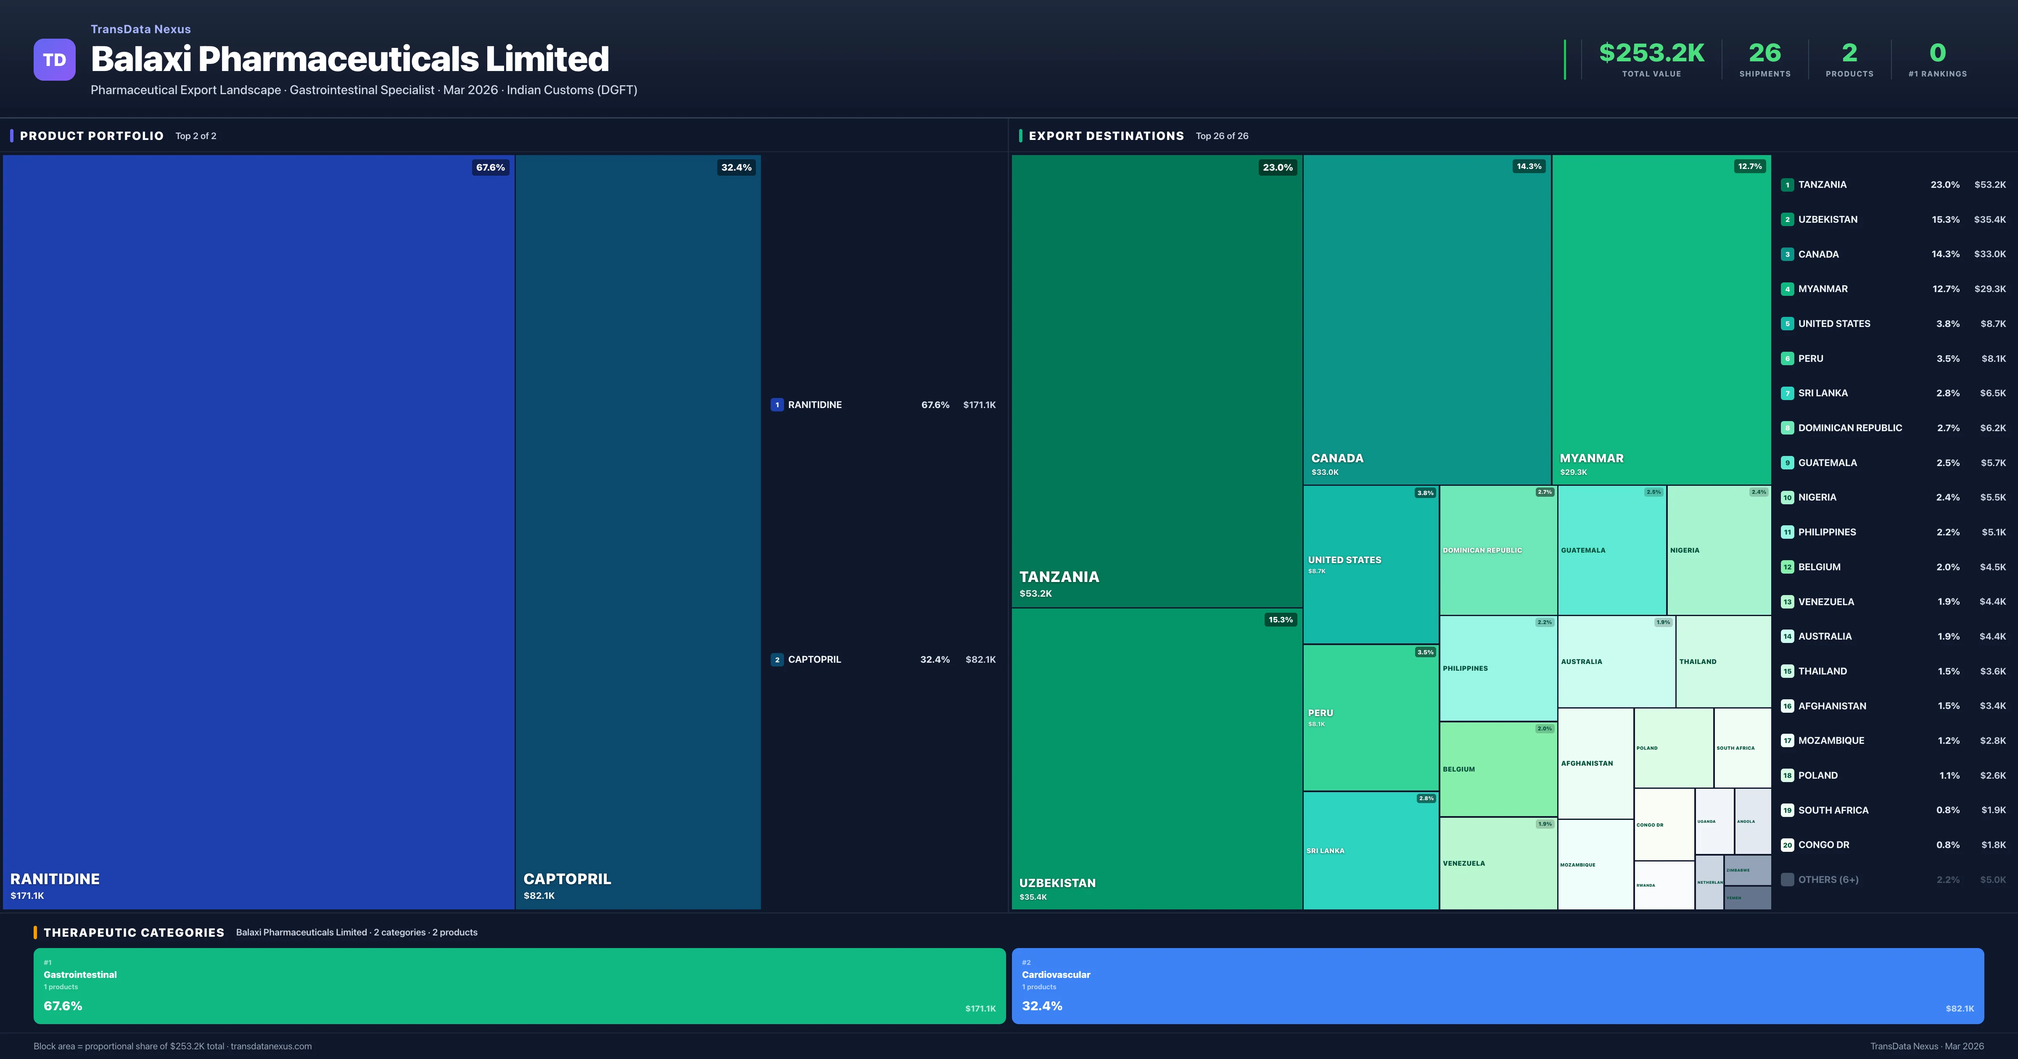Viewport: 2018px width, 1059px height.
Task: Click the Tanzania treemap tile
Action: (x=1156, y=381)
